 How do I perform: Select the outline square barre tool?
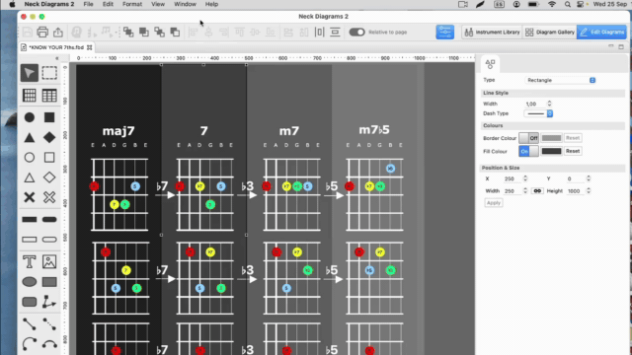pos(30,240)
